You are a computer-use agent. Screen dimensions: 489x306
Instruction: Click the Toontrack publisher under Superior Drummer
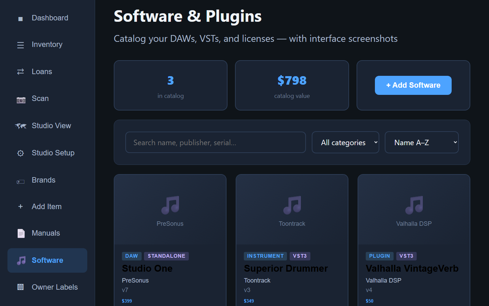(x=257, y=280)
